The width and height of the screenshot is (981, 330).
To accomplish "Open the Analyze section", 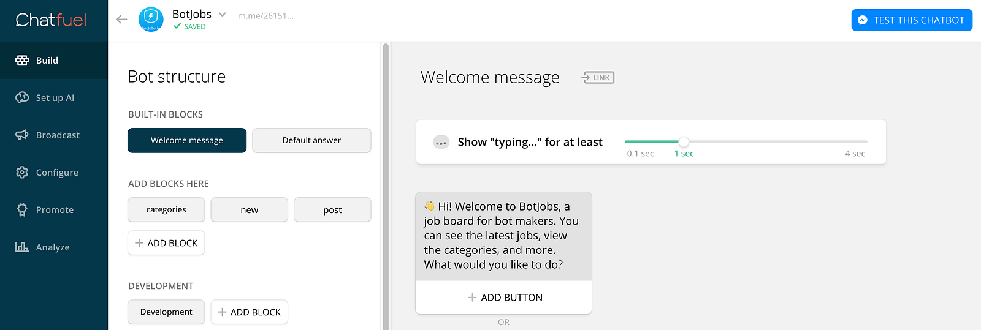I will (52, 247).
